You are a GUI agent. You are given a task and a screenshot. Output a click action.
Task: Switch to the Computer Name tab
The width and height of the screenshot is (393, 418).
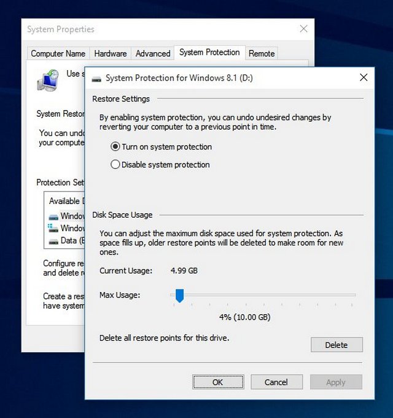click(x=58, y=53)
